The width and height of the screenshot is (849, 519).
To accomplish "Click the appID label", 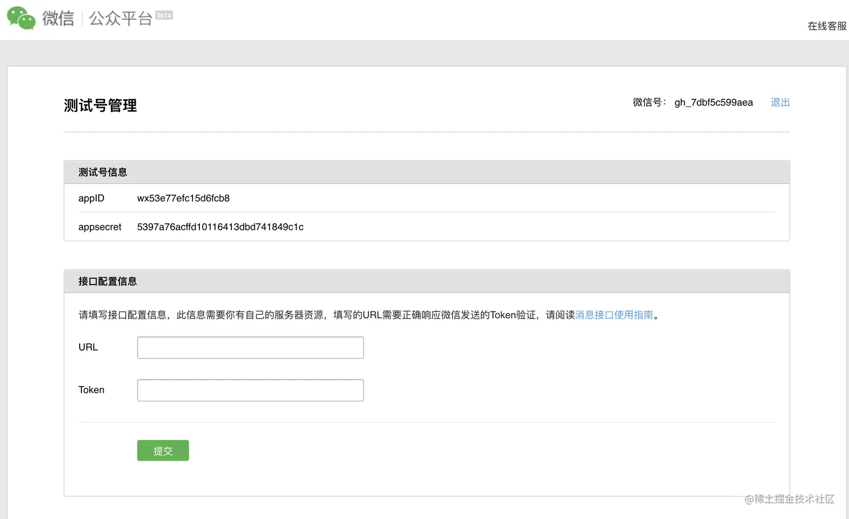I will (x=92, y=198).
